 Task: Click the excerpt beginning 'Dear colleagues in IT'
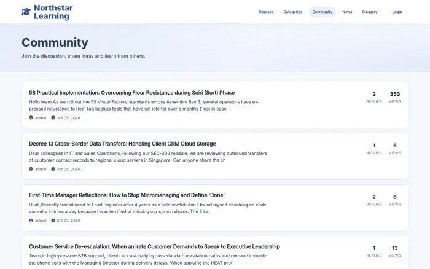[148, 157]
